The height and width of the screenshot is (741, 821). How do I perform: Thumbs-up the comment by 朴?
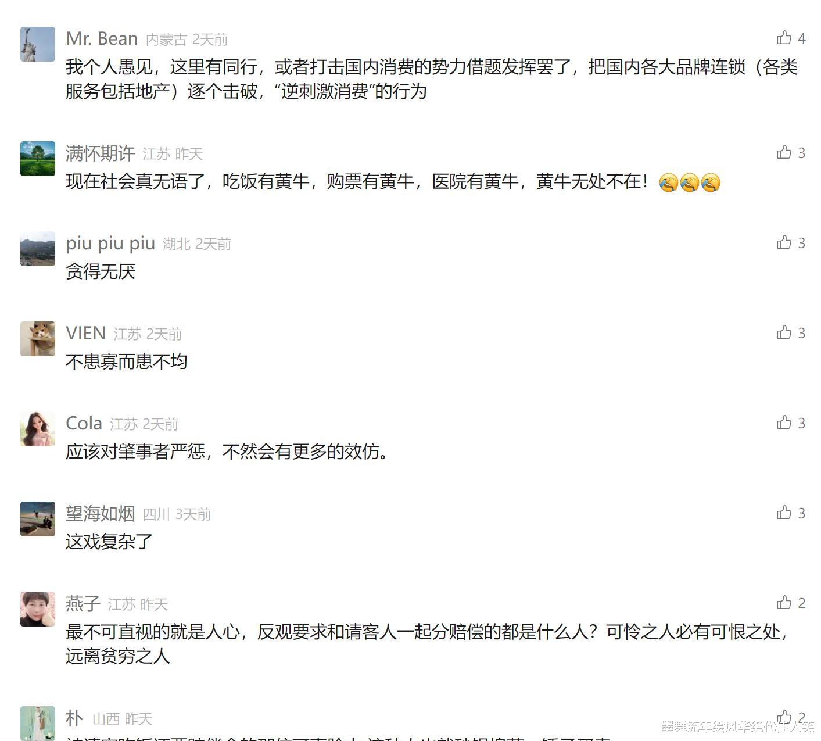(784, 717)
